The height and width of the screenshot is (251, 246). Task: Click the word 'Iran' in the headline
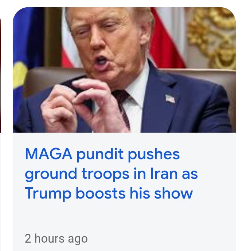coord(164,173)
